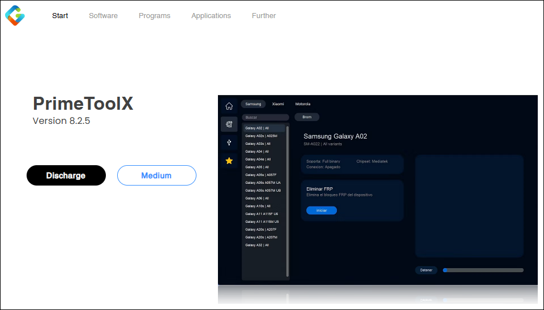Click the yellow star favorites icon
The width and height of the screenshot is (544, 310).
point(229,161)
